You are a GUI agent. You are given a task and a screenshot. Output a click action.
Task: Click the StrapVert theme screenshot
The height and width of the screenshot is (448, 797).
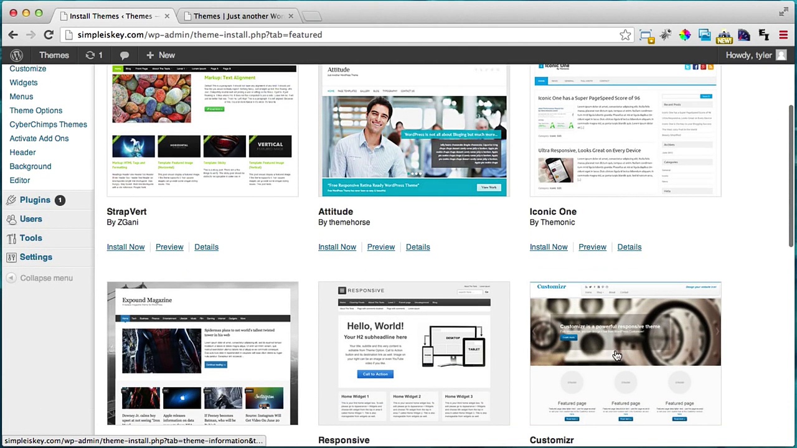point(202,131)
